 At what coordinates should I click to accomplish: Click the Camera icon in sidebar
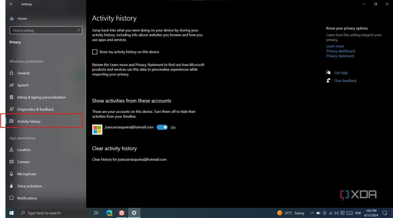tap(12, 162)
